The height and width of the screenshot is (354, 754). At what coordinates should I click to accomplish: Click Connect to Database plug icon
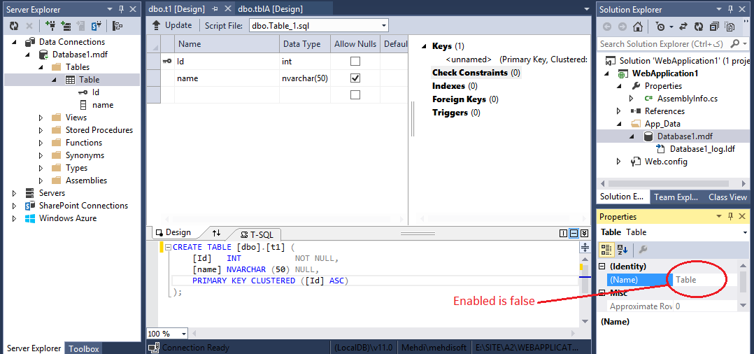50,26
